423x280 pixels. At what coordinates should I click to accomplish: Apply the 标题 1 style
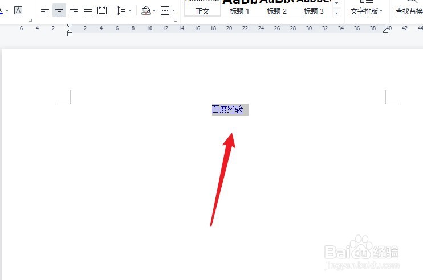[239, 8]
